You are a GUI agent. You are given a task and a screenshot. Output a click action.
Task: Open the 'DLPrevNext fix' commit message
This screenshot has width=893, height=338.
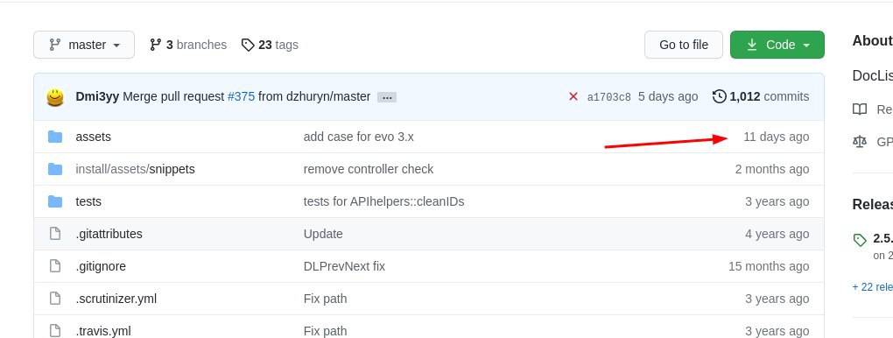click(x=344, y=266)
